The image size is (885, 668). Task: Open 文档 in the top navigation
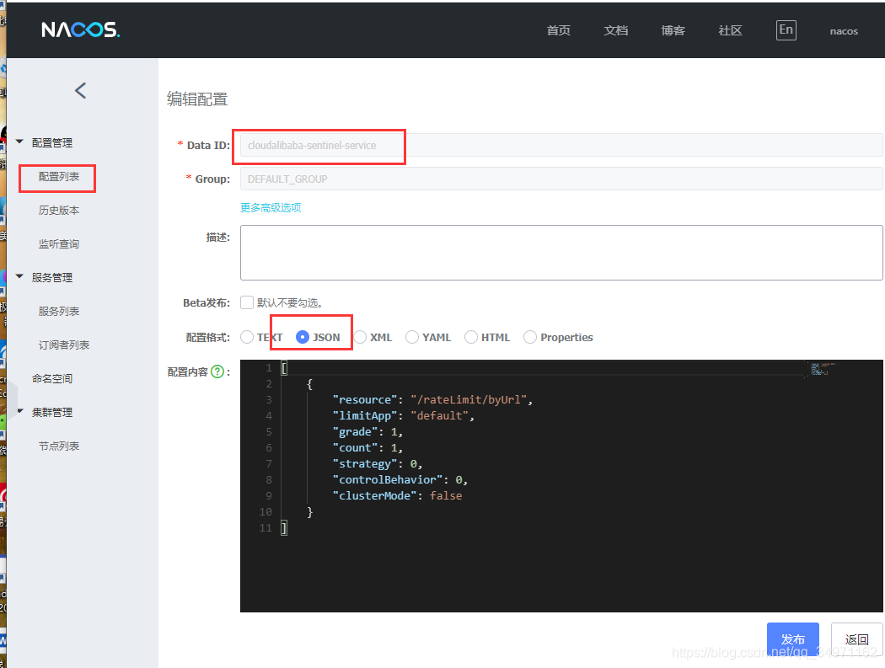615,30
